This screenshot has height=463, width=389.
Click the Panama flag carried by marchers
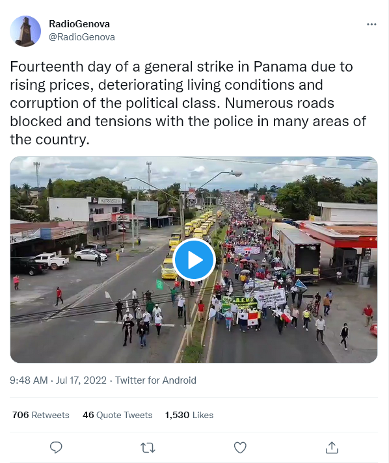[248, 319]
